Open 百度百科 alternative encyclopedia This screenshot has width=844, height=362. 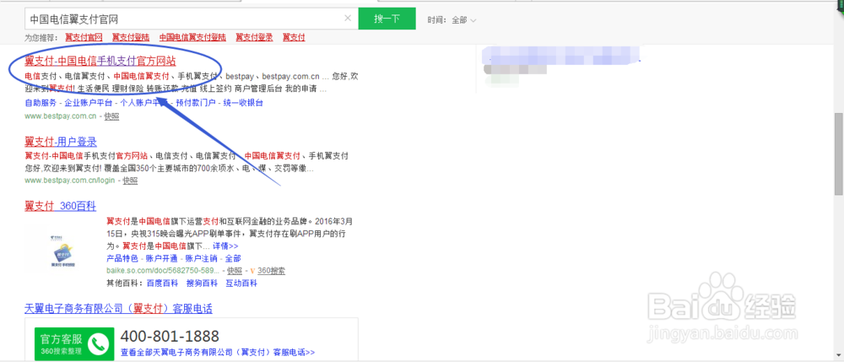[x=163, y=283]
